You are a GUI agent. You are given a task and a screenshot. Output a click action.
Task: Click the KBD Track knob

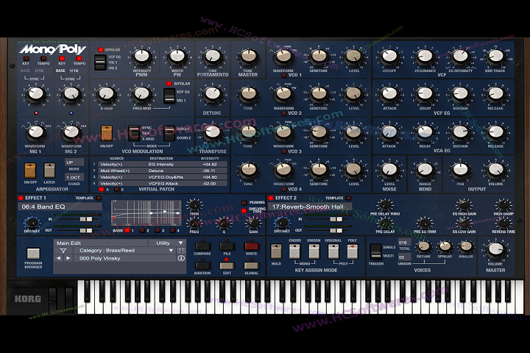point(495,57)
